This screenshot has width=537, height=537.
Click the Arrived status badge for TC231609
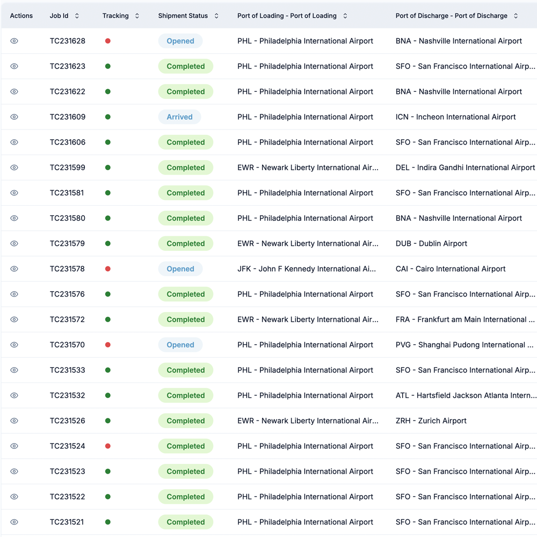click(179, 117)
